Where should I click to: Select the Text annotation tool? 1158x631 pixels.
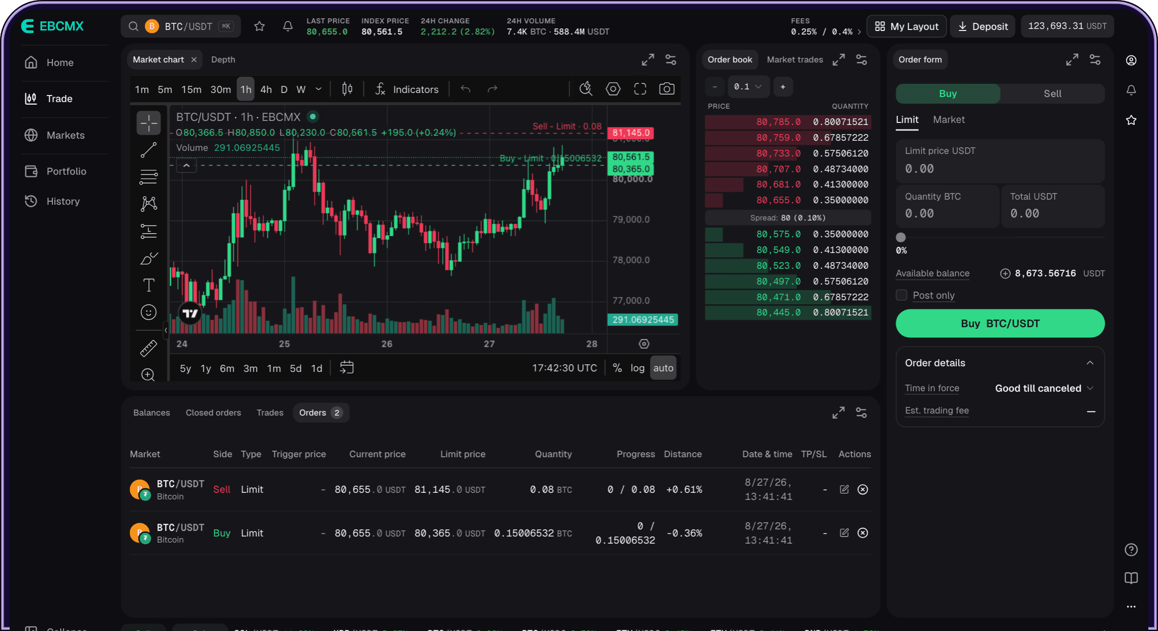click(148, 285)
